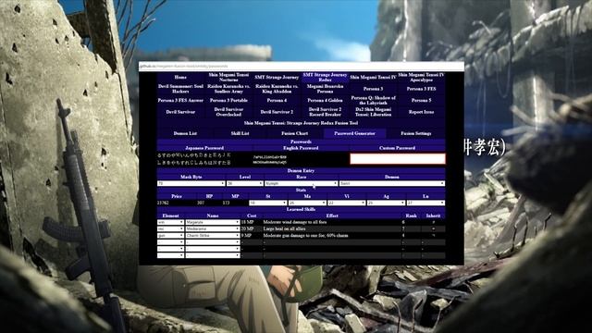
Task: Click the browser address bar URL
Action: (x=183, y=66)
